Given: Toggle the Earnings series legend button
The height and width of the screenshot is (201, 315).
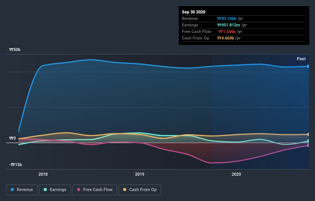Looking at the screenshot, I should tap(55, 190).
